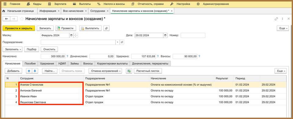
Task: Step the Месяц value up or down
Action: click(76, 35)
